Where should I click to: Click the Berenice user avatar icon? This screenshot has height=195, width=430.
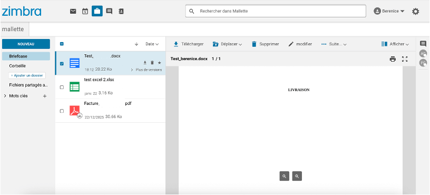377,11
